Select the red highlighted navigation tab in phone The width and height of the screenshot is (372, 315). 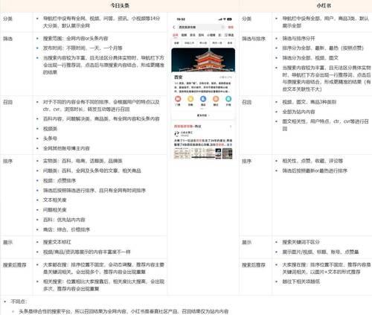click(176, 35)
